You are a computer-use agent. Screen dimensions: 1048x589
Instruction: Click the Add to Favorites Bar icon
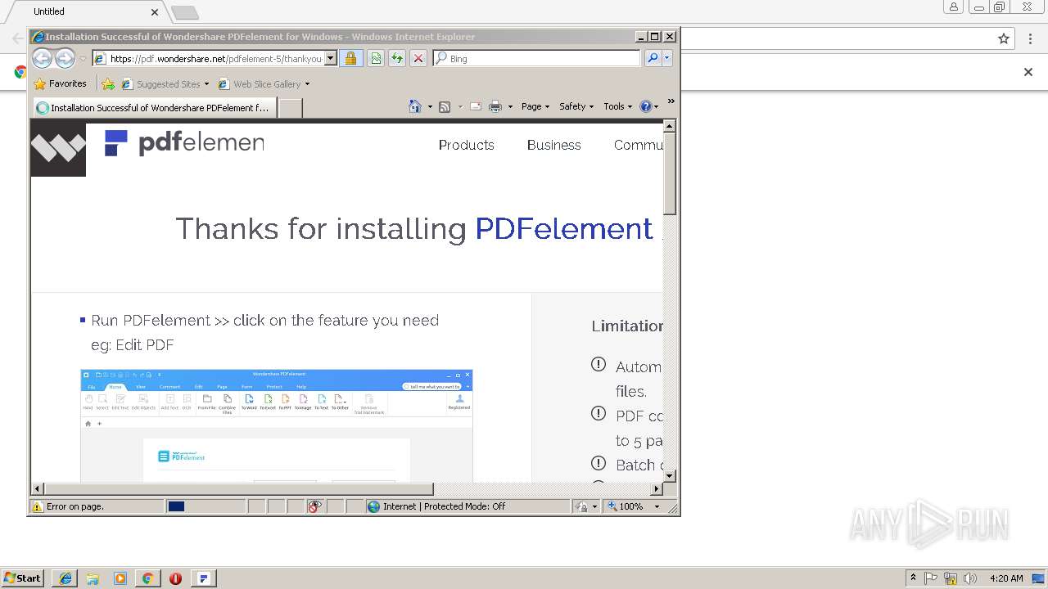(108, 83)
